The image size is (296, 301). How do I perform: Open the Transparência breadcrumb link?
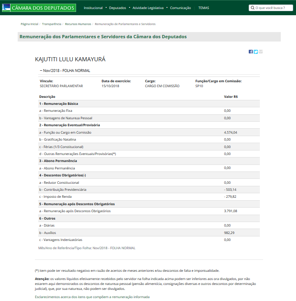(52, 24)
